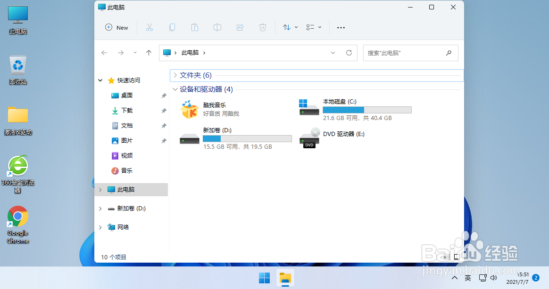Refresh the view with the reload icon
This screenshot has width=549, height=289.
349,53
